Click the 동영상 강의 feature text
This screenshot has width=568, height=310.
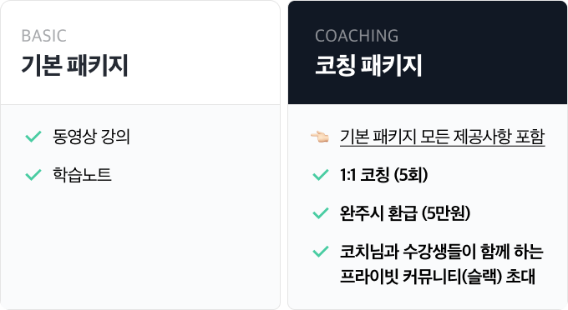point(91,137)
